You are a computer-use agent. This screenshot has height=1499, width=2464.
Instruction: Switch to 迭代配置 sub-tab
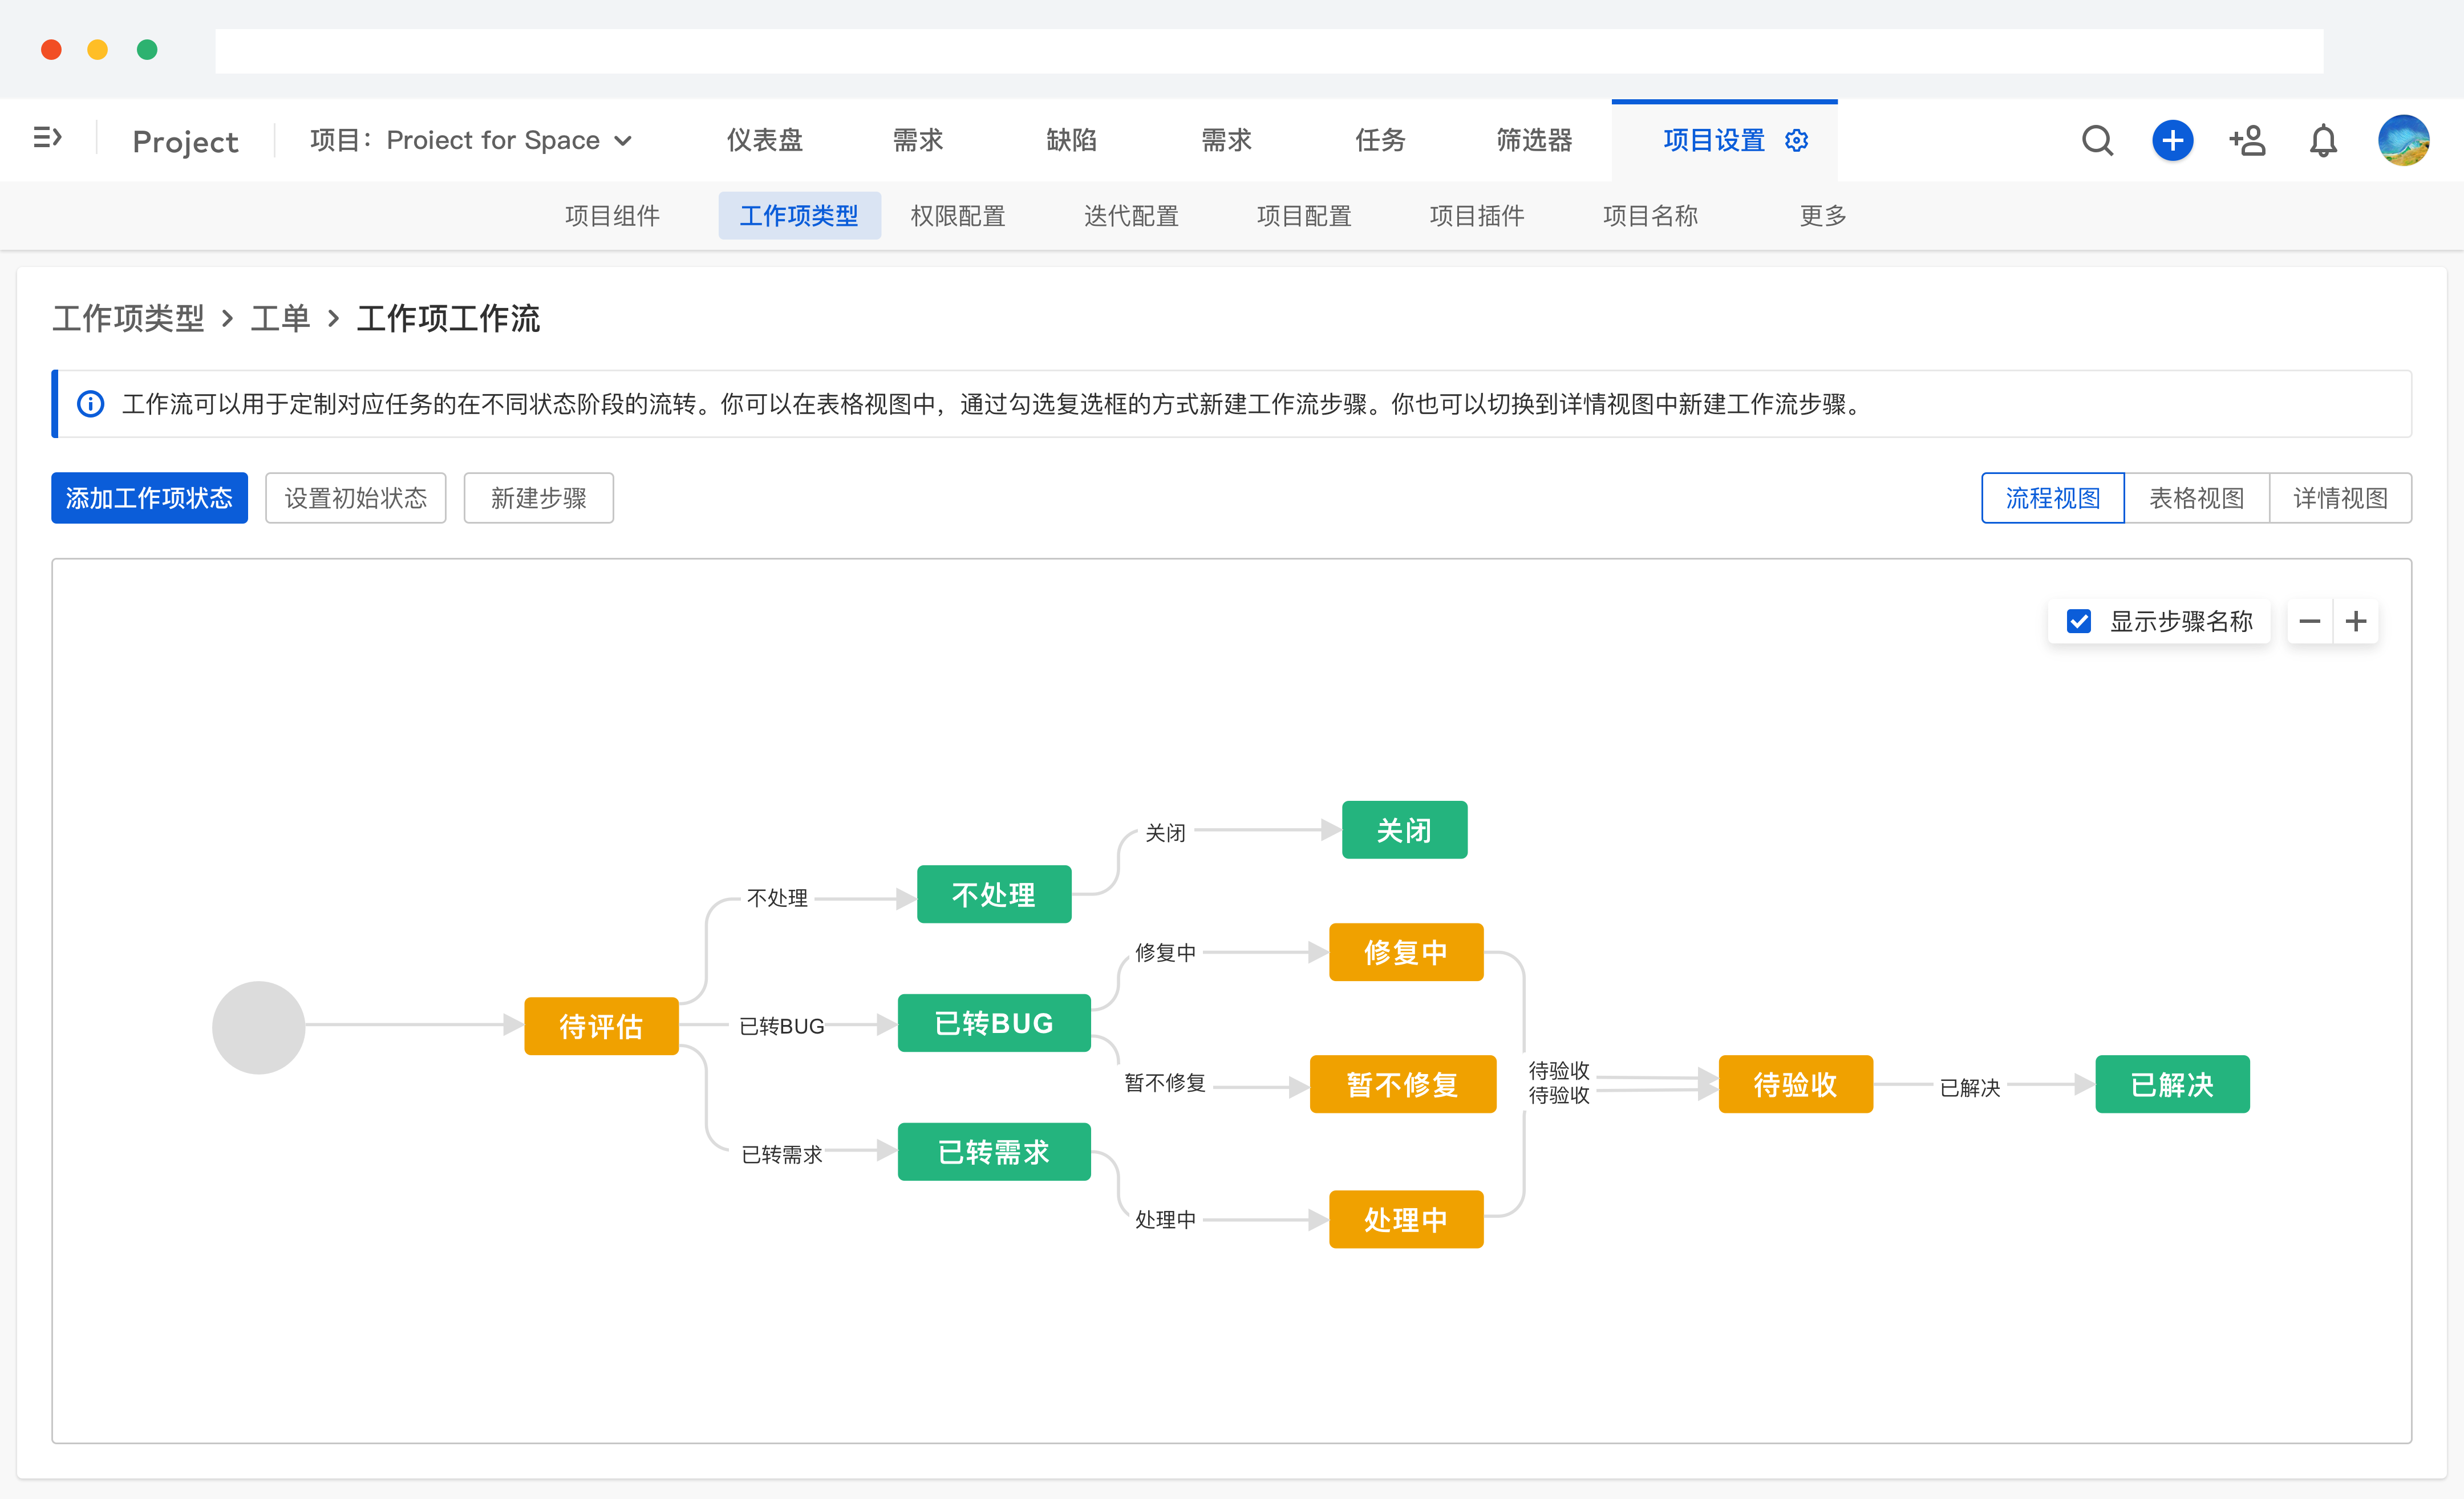click(x=1131, y=215)
